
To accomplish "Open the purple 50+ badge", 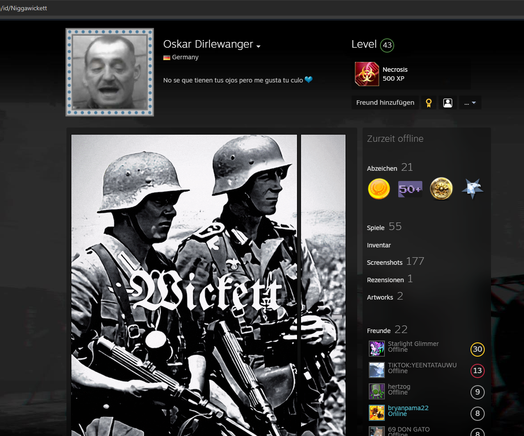I will coord(410,189).
